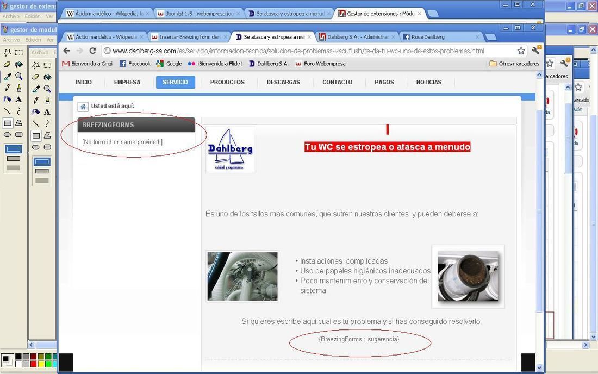Open NOTICIAS in site navigation
Viewport: 598px width, 374px height.
pos(429,82)
